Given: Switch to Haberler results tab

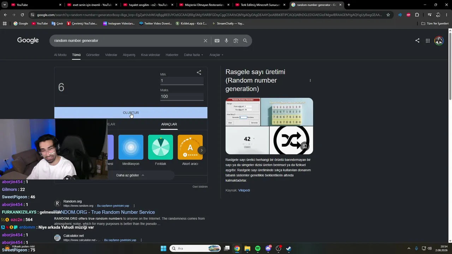Looking at the screenshot, I should [x=172, y=55].
